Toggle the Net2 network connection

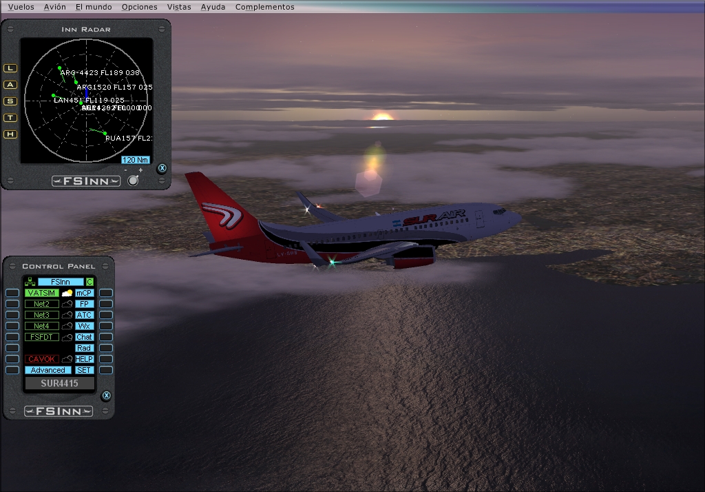42,304
